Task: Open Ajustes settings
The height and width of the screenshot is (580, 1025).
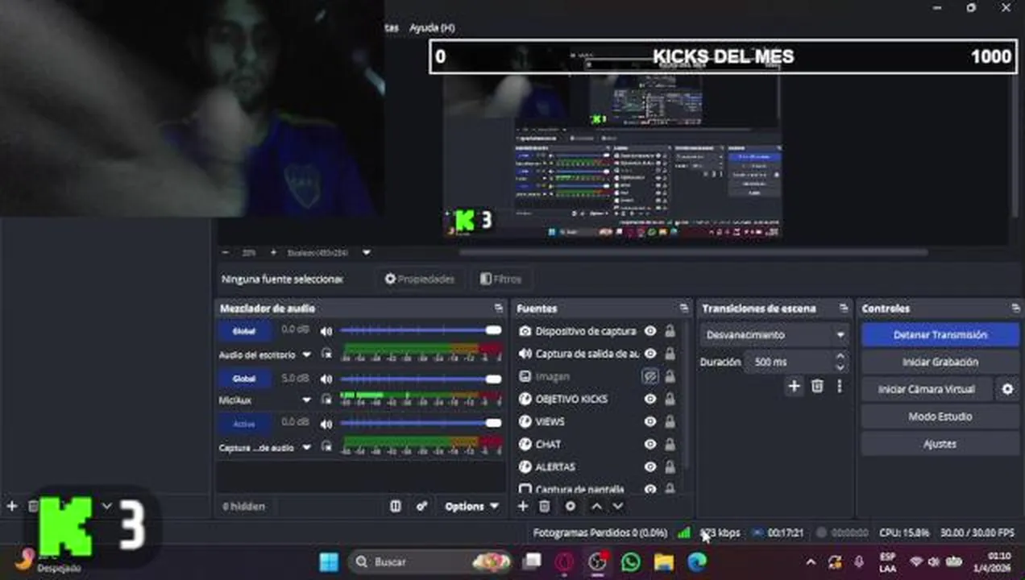Action: click(940, 444)
